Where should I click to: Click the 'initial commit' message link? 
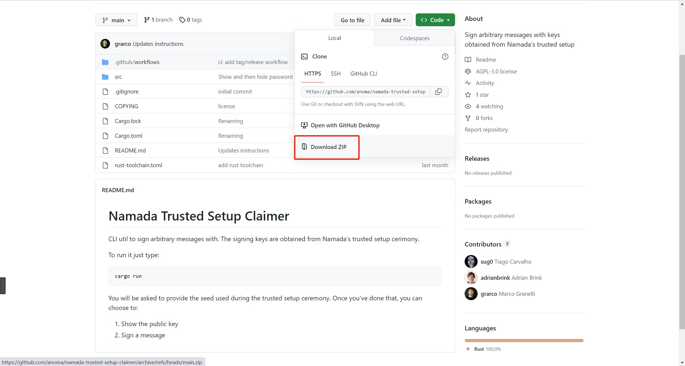235,92
